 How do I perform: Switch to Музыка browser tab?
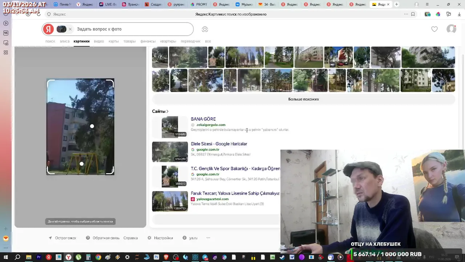pyautogui.click(x=244, y=4)
